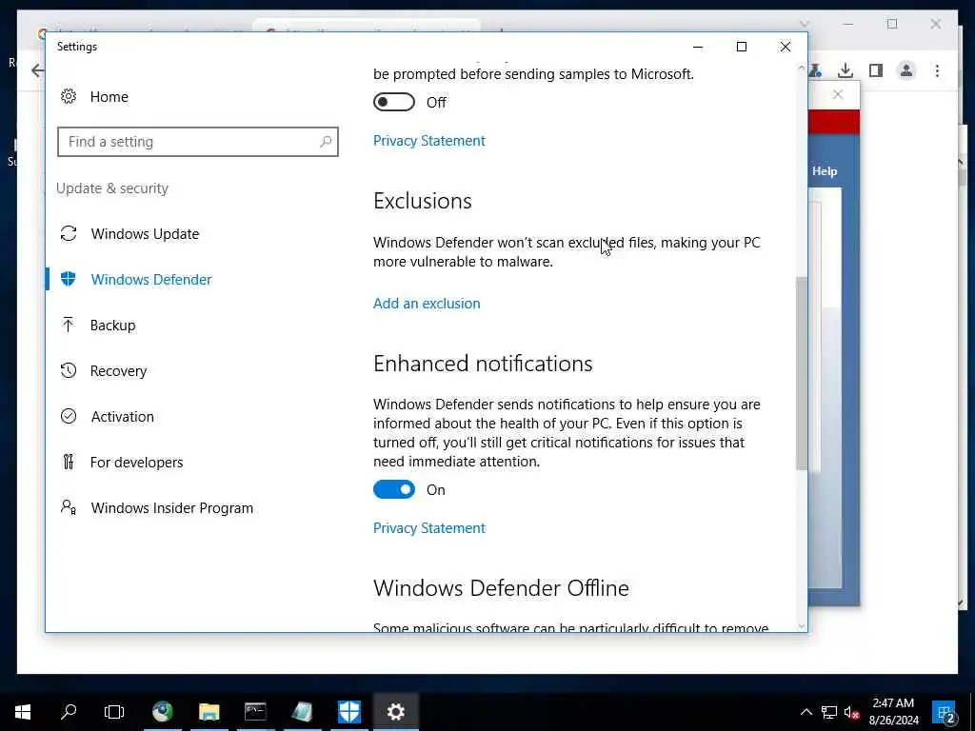Select the Windows Insider Program person icon
The width and height of the screenshot is (975, 731).
point(69,507)
